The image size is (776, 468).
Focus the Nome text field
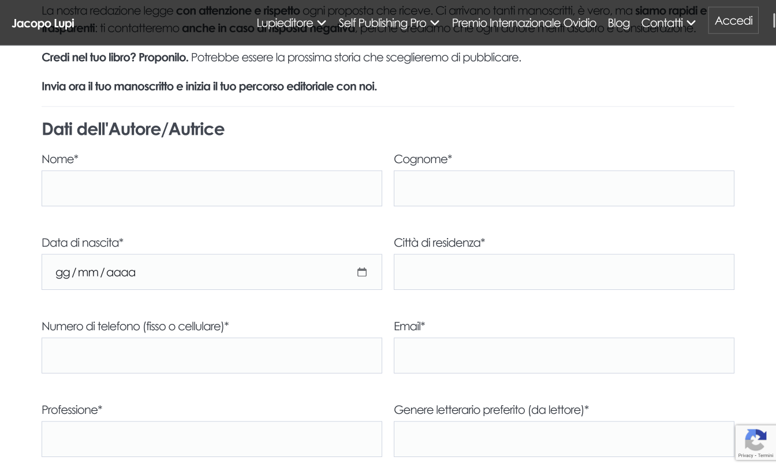211,188
